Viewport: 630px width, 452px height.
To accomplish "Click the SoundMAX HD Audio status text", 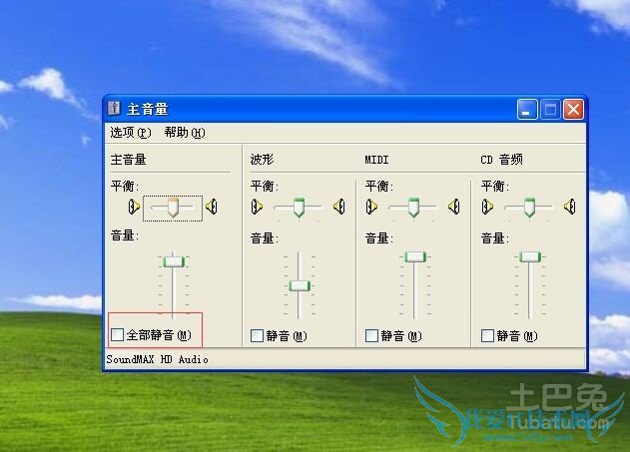I will coord(157,359).
